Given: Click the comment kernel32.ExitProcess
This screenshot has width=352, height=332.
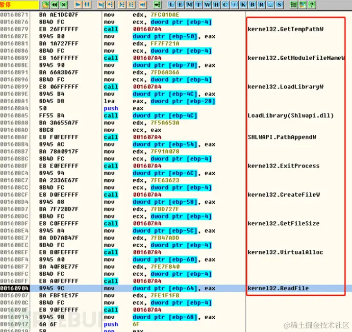Looking at the screenshot, I should pos(284,166).
